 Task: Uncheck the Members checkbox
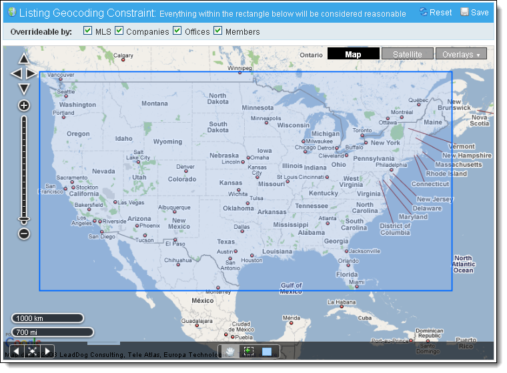tap(217, 31)
